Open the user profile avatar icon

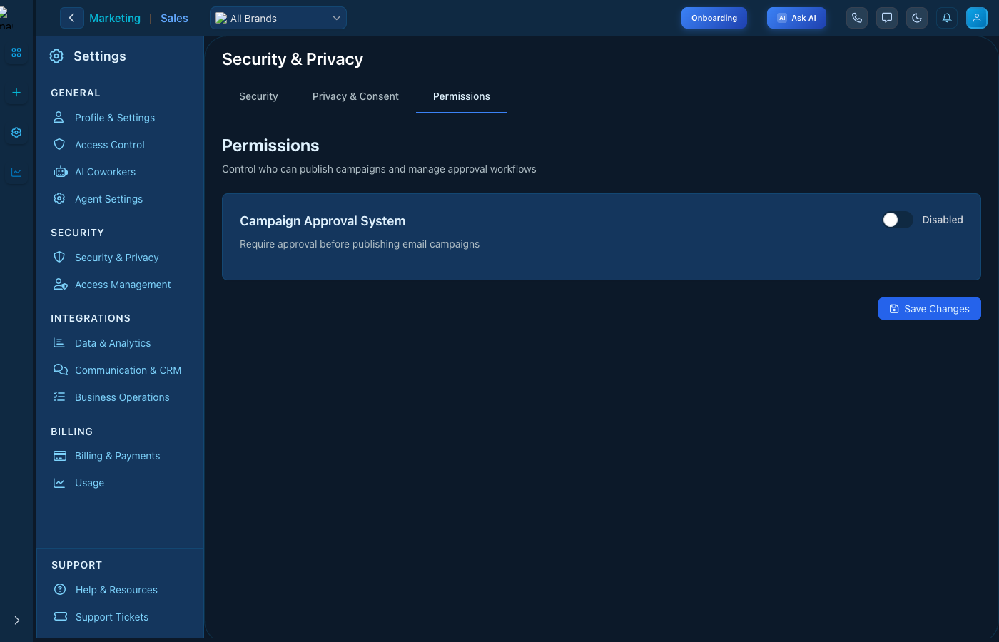click(977, 18)
